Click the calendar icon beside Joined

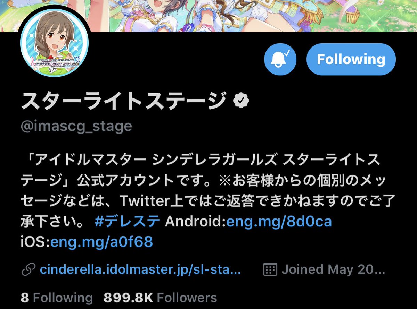click(x=270, y=269)
